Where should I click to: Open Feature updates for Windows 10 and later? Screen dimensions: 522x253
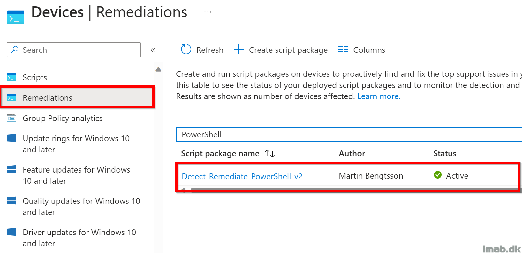point(77,175)
